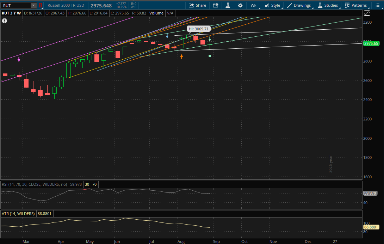Click the Volume label in chart header
This screenshot has height=244, width=384.
pos(156,13)
